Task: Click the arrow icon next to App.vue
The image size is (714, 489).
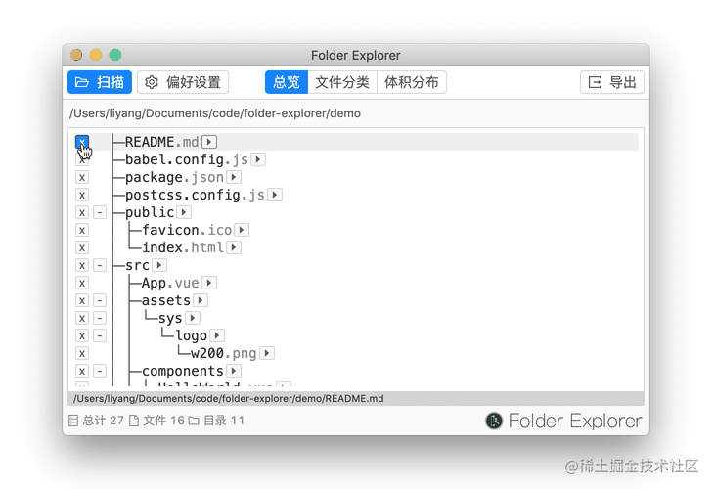Action: pos(209,283)
